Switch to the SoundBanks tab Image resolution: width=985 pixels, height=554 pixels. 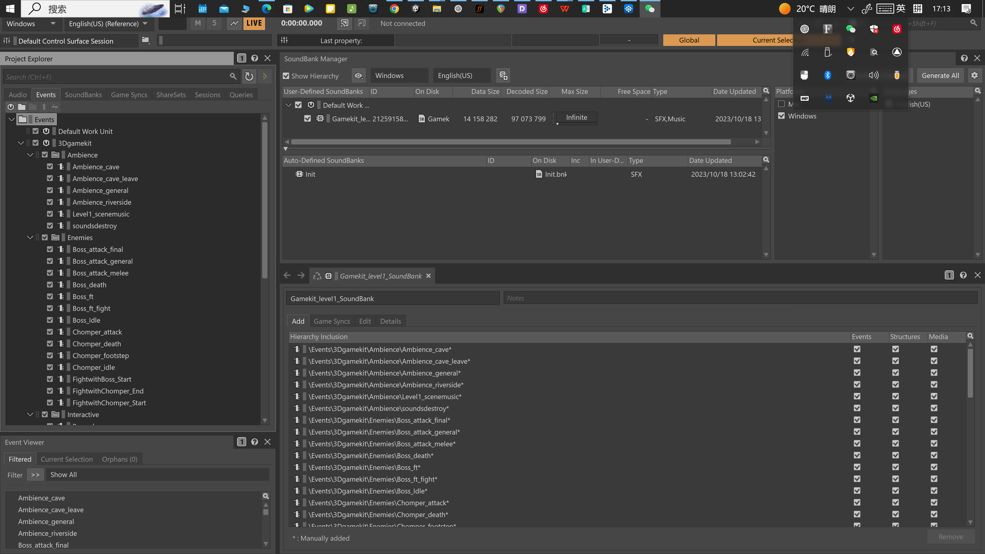click(83, 95)
